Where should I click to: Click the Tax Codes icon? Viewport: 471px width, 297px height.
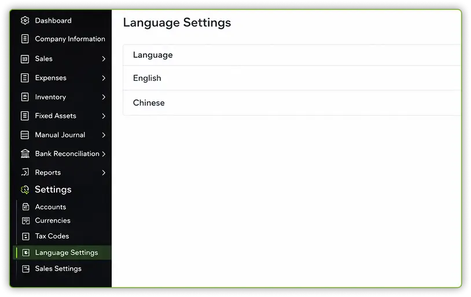pos(25,236)
